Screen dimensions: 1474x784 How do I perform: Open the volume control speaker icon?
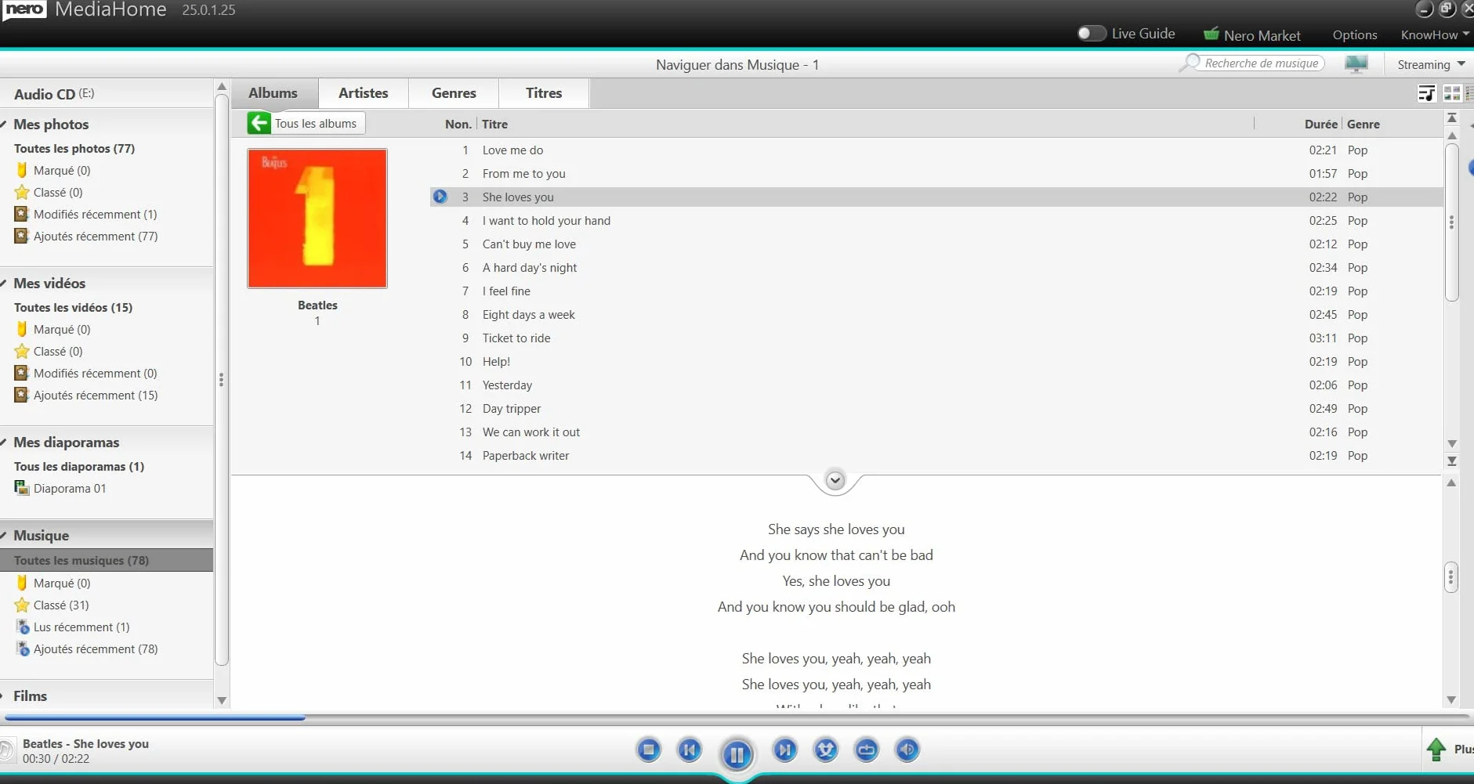907,750
